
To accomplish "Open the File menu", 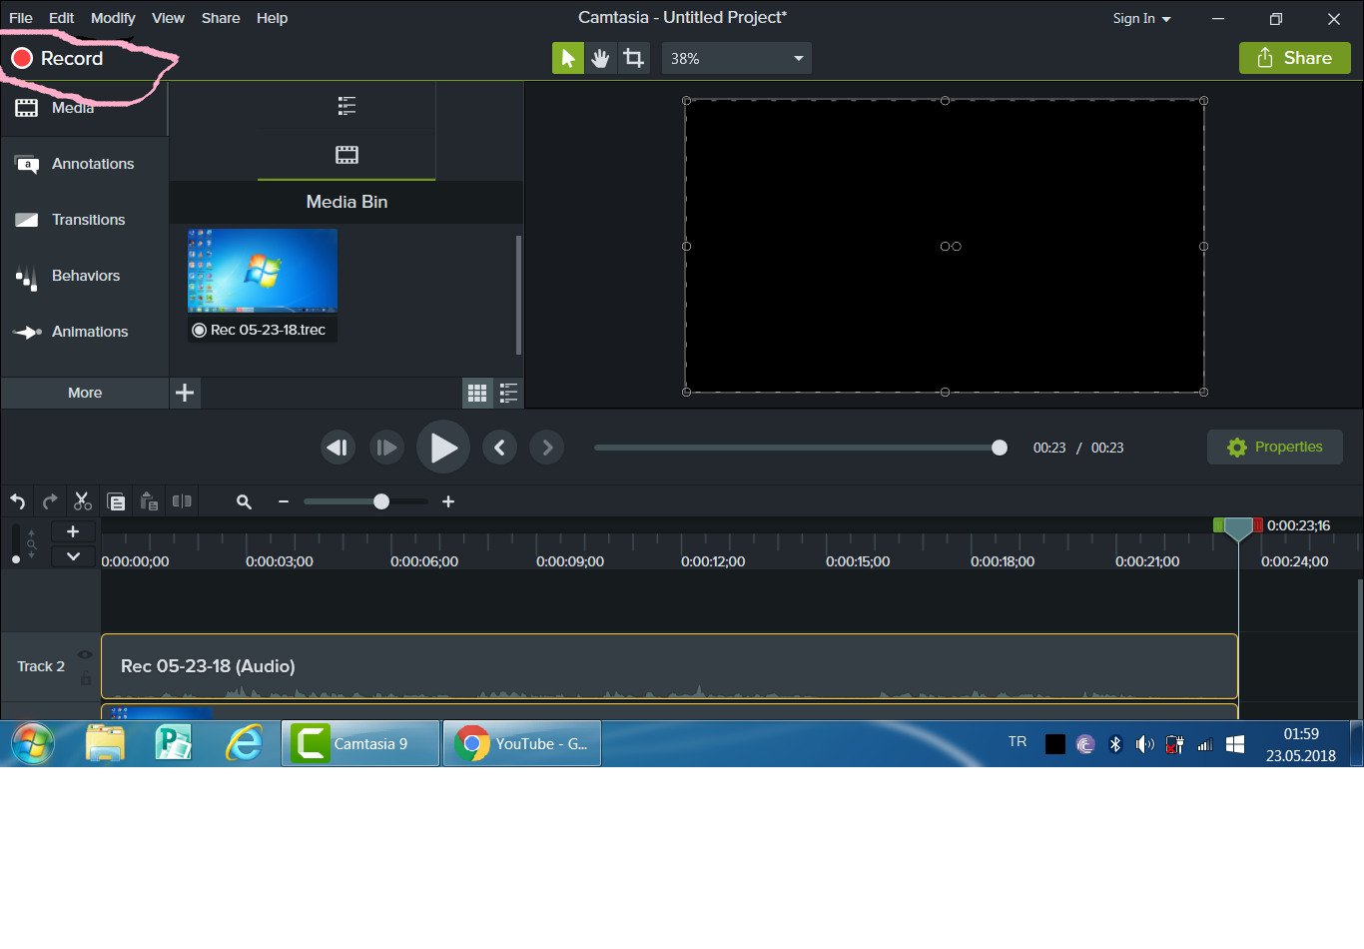I will point(21,18).
